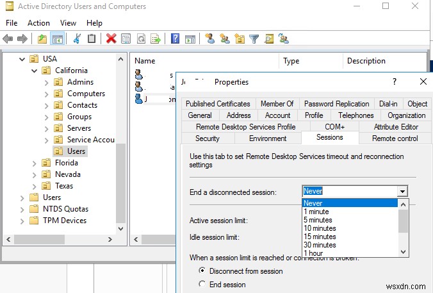Click tree pane vertical scroll up arrow
Viewport: 433px width, 293px height.
[120, 59]
